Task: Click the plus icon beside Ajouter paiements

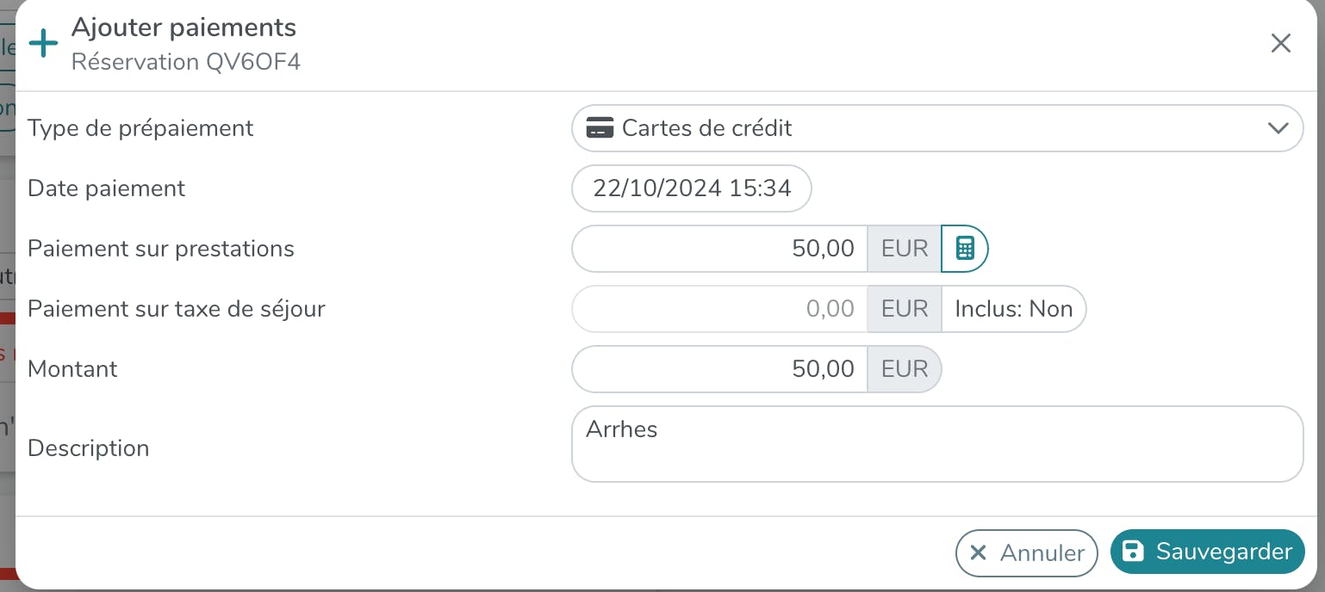Action: coord(43,43)
